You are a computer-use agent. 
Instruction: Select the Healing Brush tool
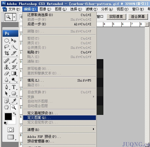[7, 61]
